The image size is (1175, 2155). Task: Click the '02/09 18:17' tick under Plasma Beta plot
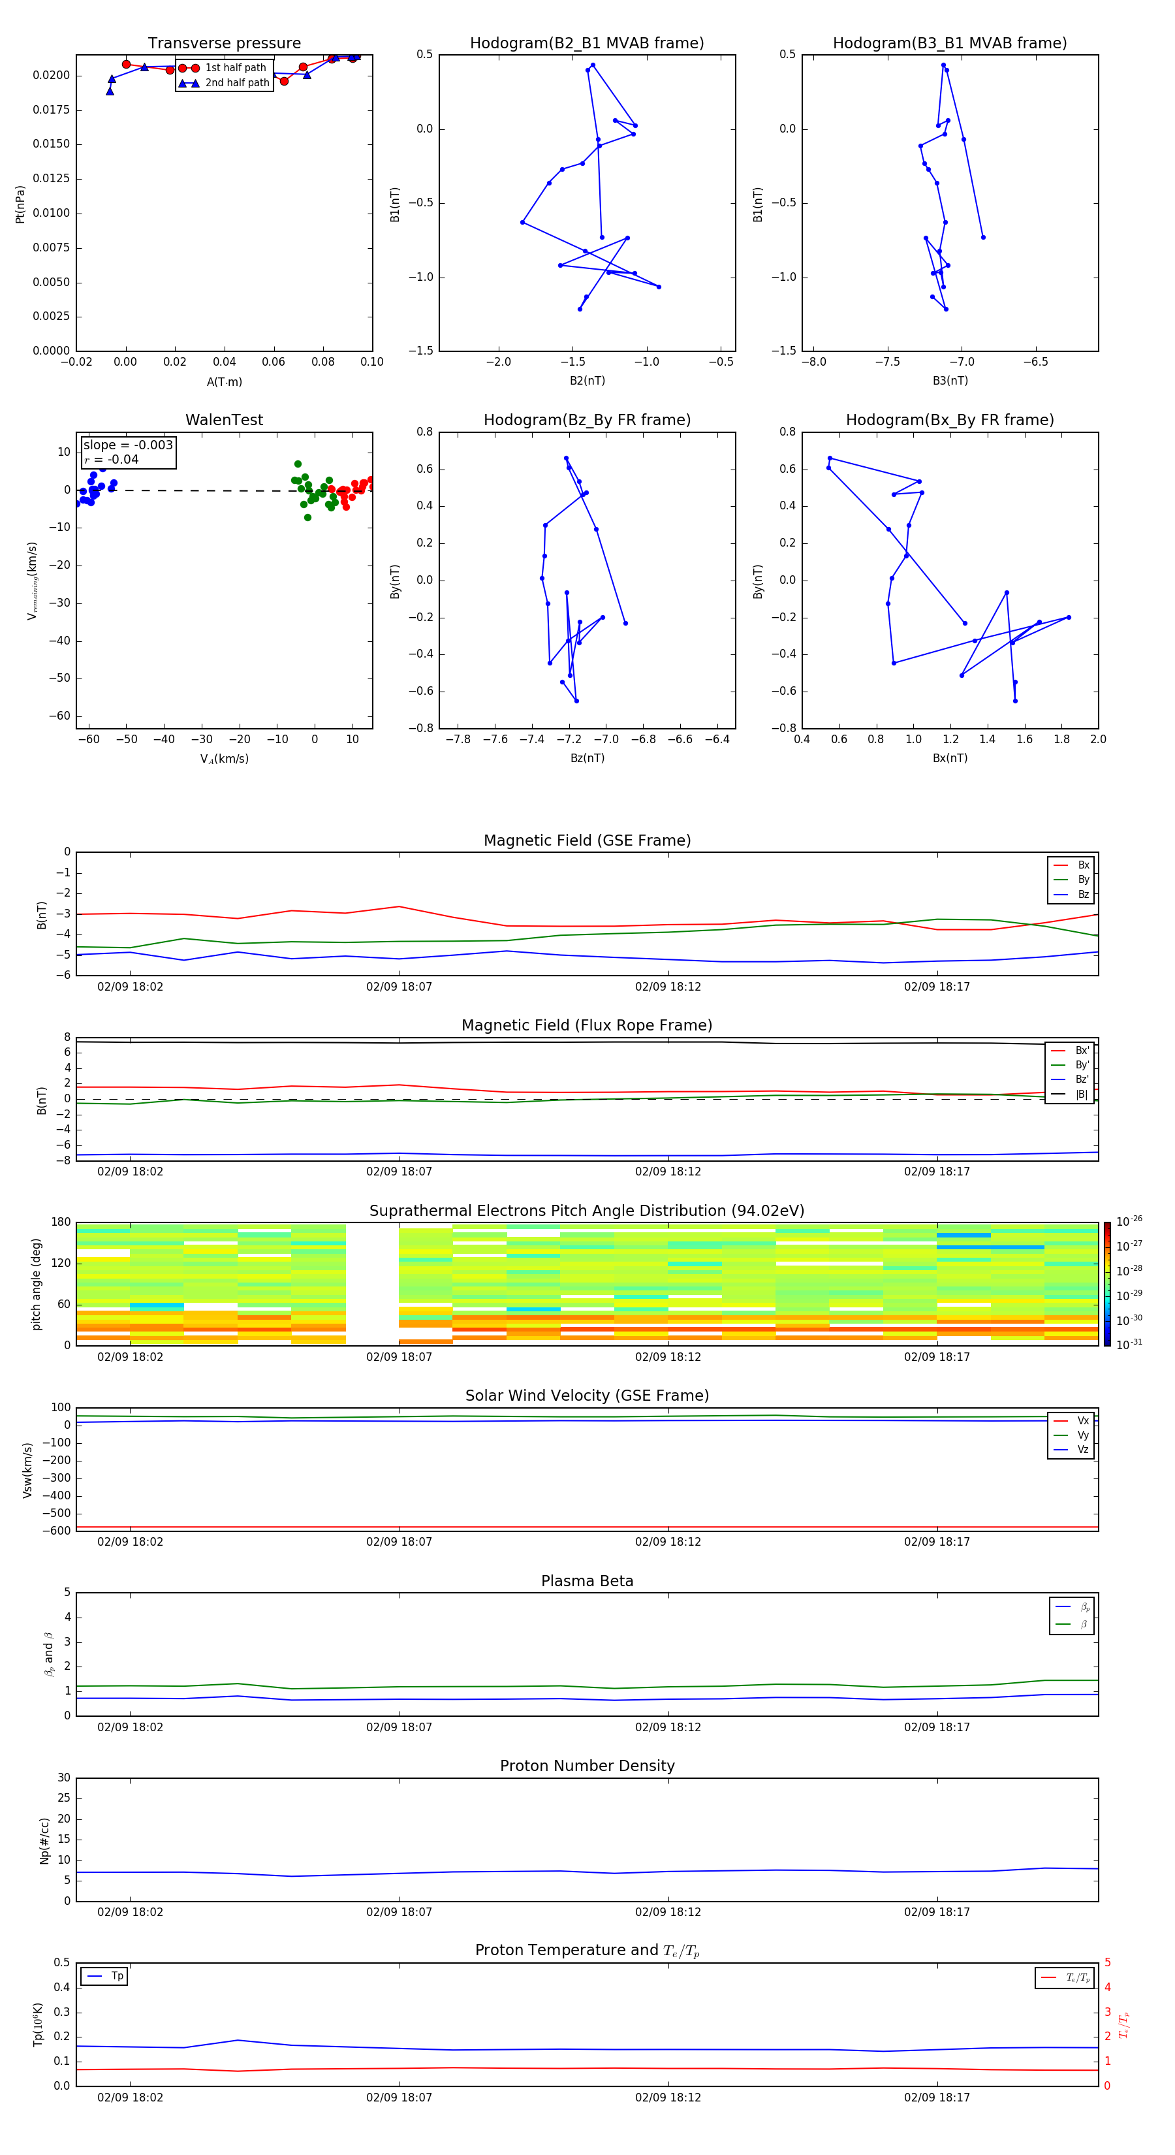(937, 1727)
